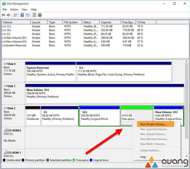The width and height of the screenshot is (190, 169).
Task: Click the disk Settings toolbar icon
Action: coord(40,15)
